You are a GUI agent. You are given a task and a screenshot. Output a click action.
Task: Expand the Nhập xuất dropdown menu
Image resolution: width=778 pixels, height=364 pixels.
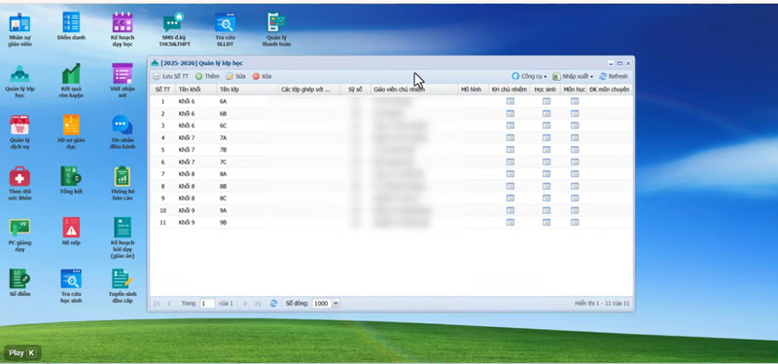pos(573,77)
